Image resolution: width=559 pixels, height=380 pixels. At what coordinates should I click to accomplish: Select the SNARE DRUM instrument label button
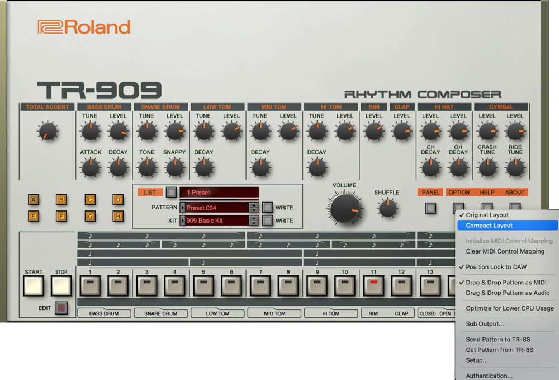coord(161,313)
